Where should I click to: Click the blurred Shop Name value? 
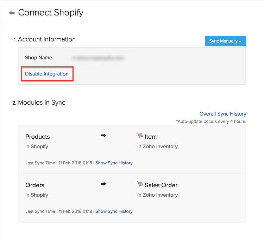tap(98, 58)
